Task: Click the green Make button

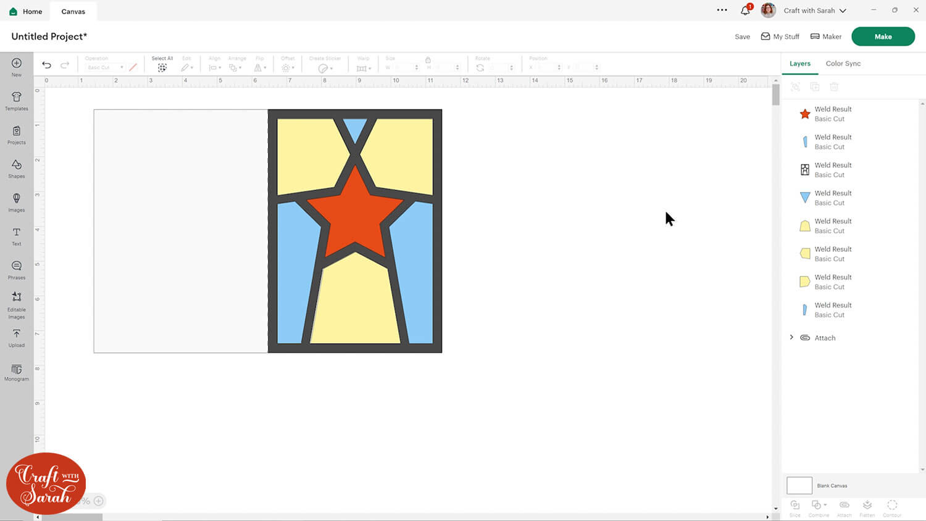Action: coord(883,36)
